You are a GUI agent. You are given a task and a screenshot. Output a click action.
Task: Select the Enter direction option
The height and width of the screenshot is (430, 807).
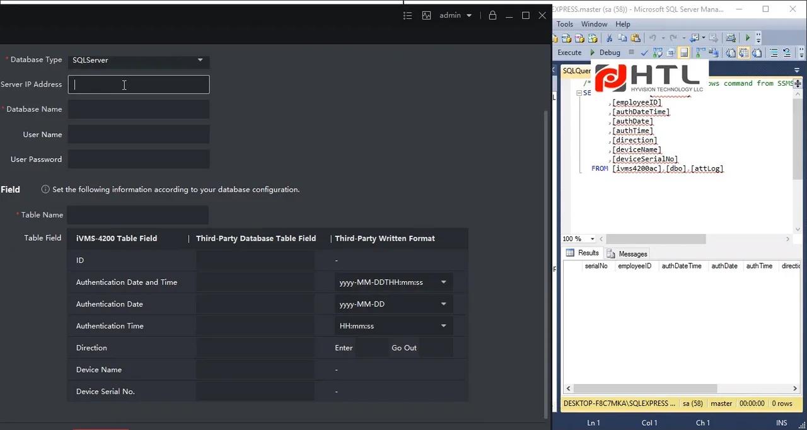[344, 347]
